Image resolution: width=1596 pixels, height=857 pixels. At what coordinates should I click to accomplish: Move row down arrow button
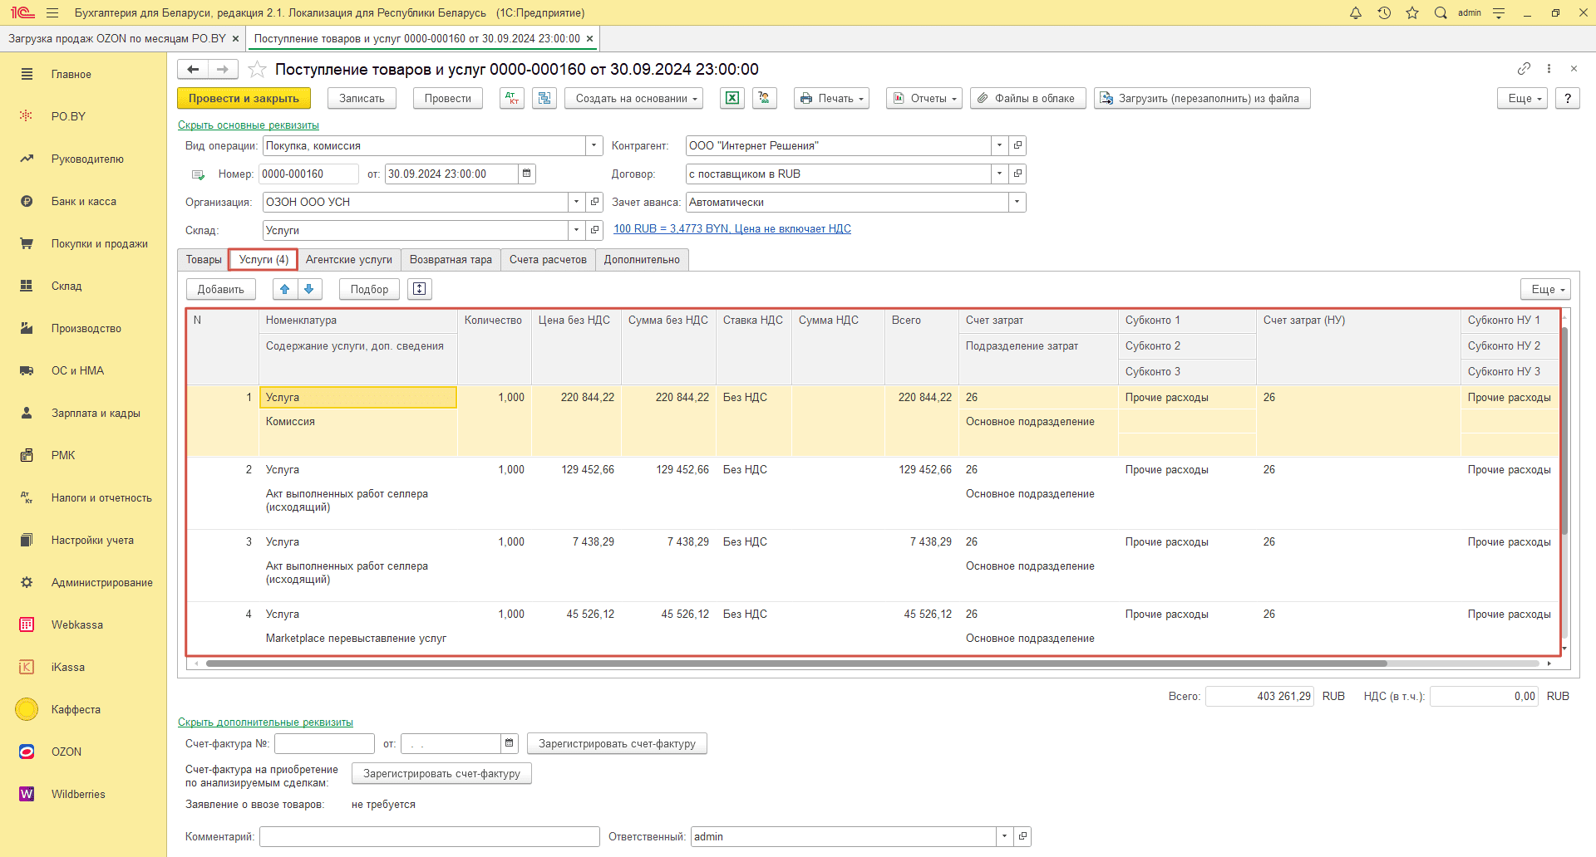click(309, 289)
